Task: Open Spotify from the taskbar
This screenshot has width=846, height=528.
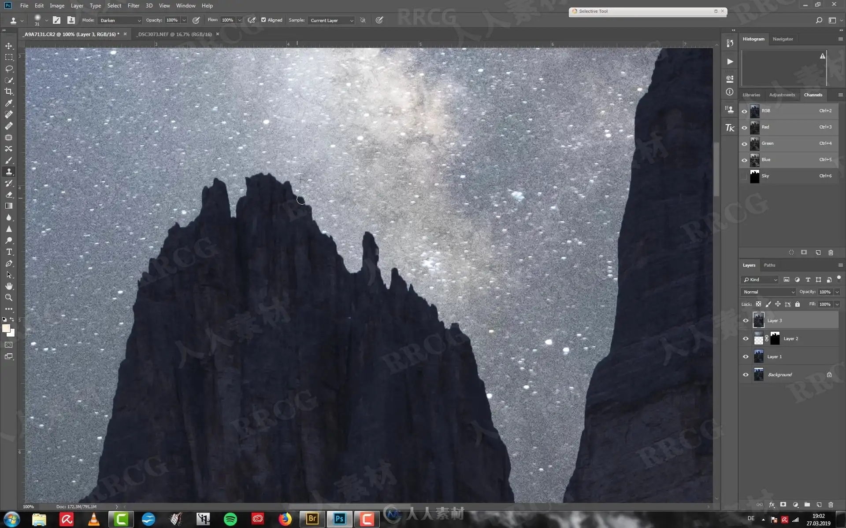Action: point(230,520)
